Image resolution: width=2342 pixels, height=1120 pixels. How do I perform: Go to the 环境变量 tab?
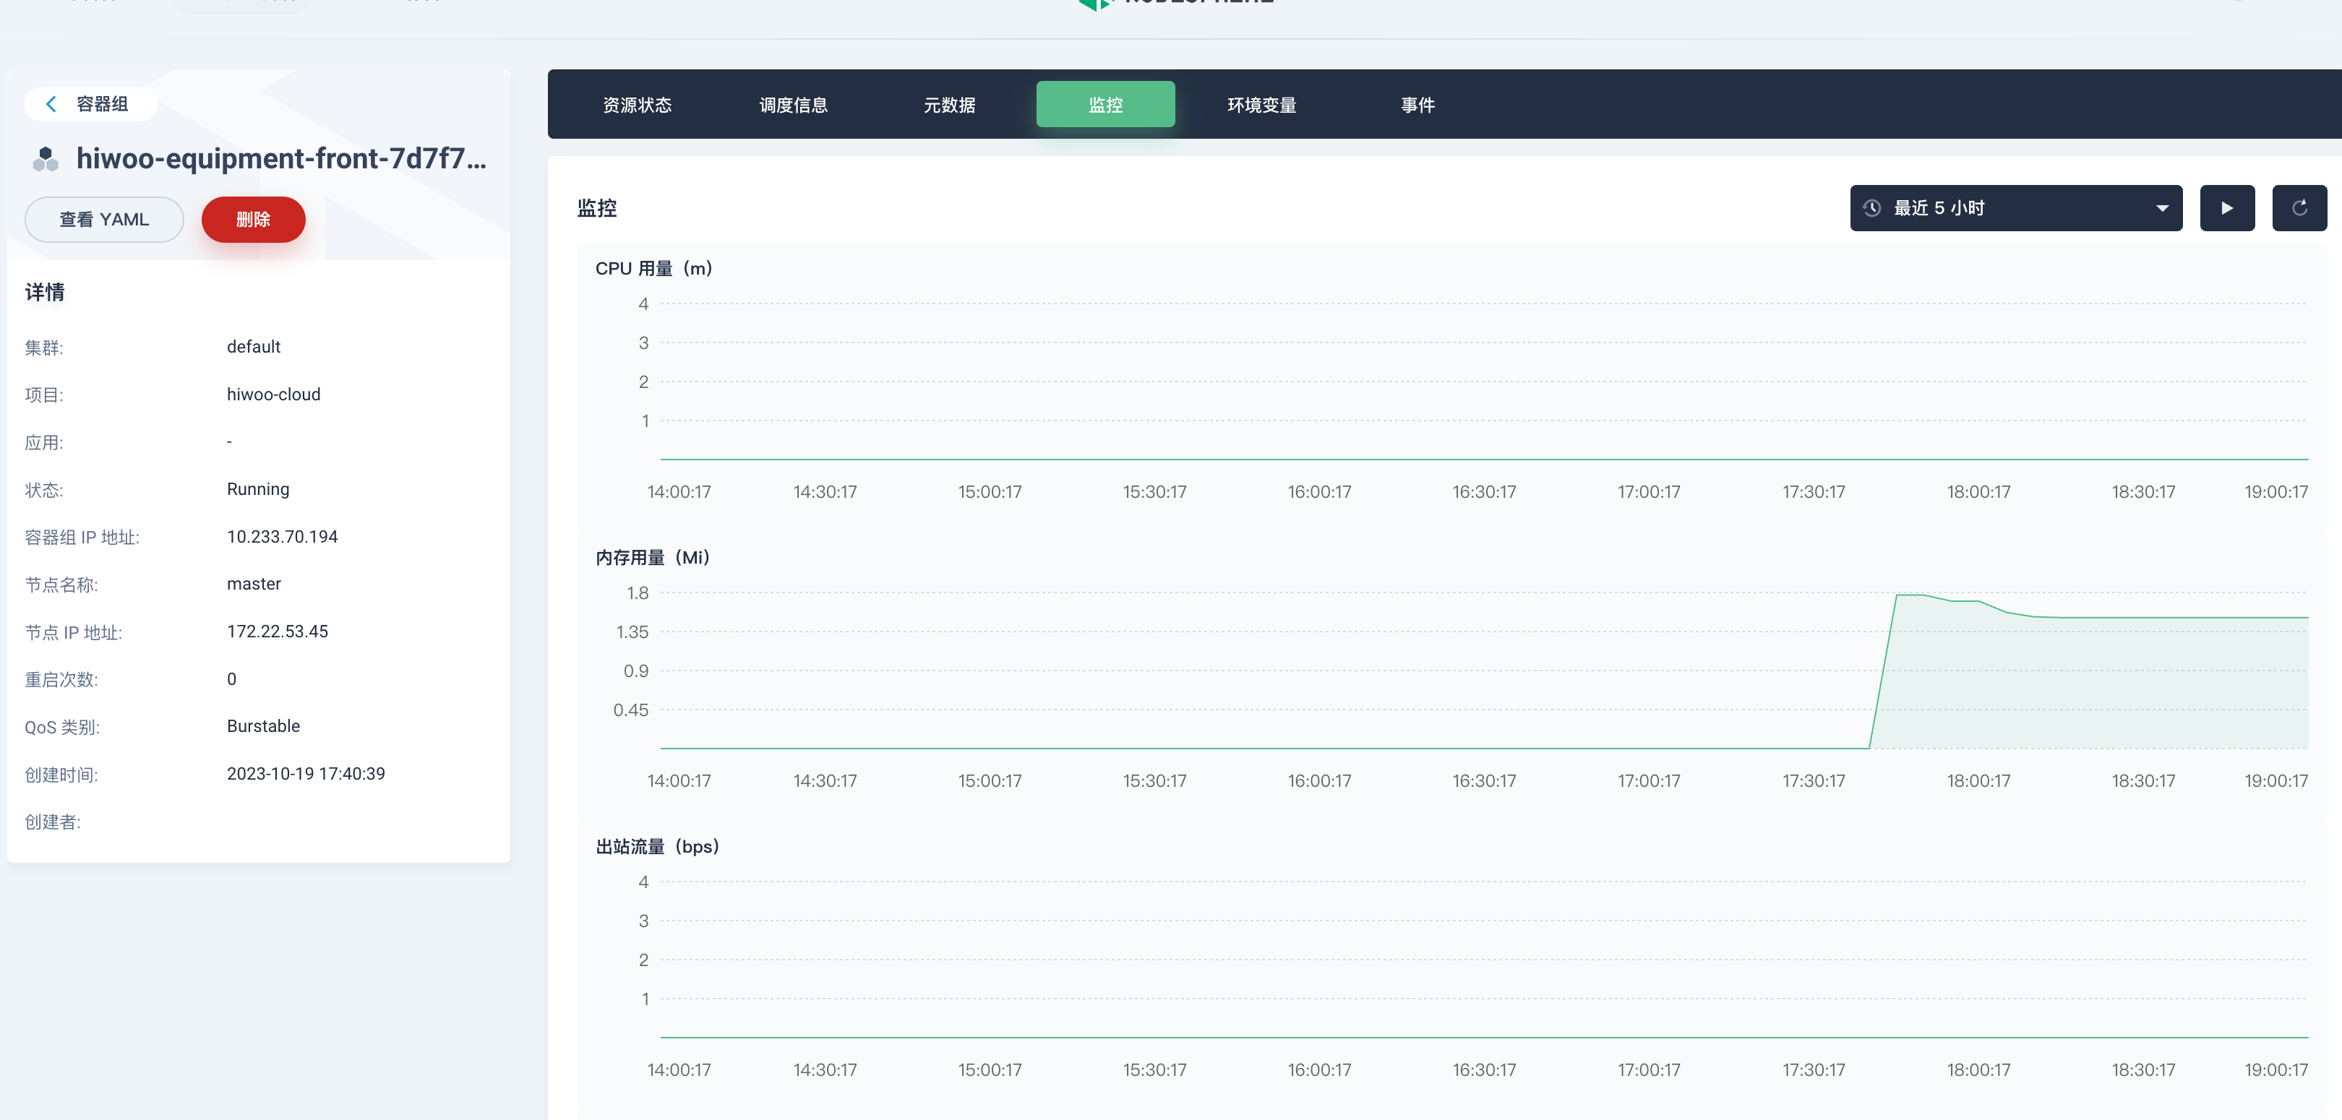(1261, 105)
